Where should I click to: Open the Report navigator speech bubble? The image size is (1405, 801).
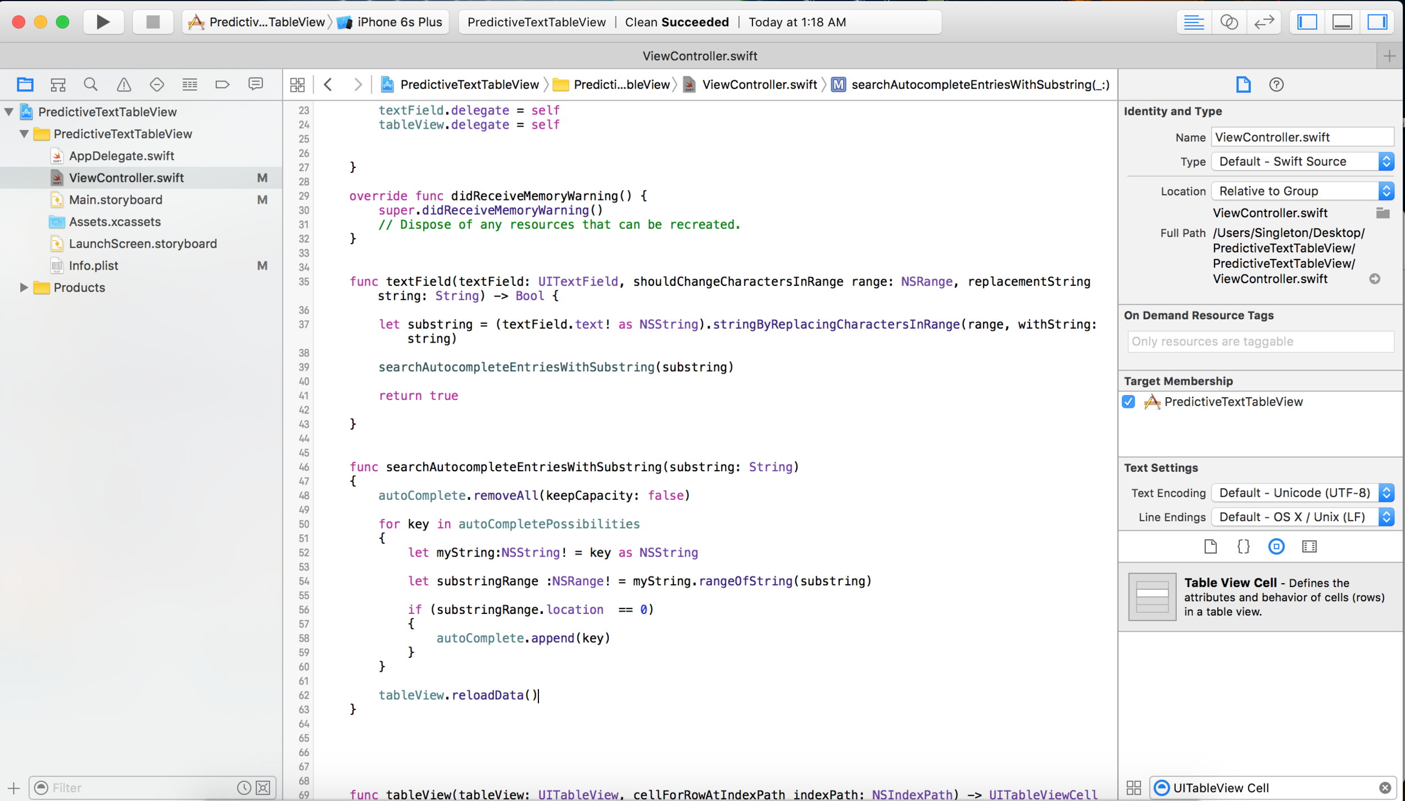tap(256, 85)
